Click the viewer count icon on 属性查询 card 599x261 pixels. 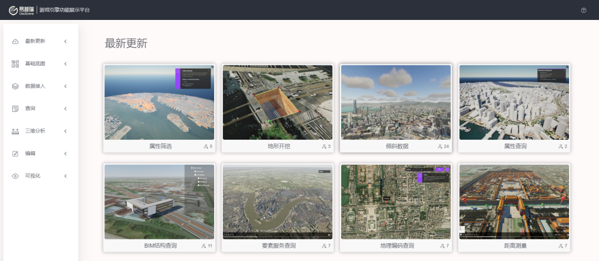click(x=561, y=146)
